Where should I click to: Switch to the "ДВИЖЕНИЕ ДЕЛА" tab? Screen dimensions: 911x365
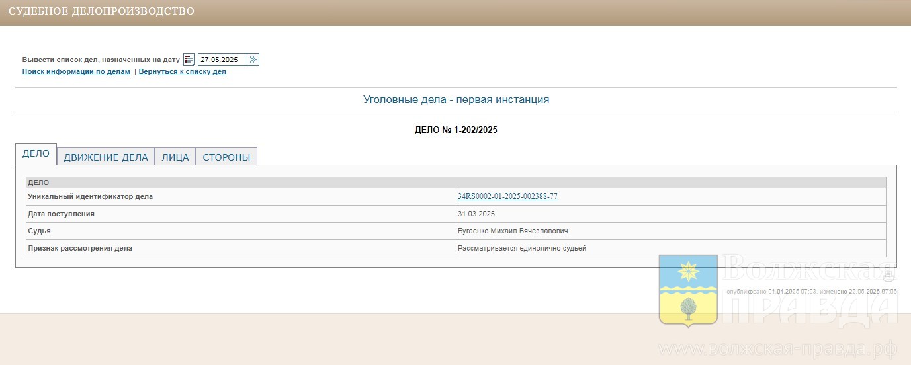click(x=106, y=157)
